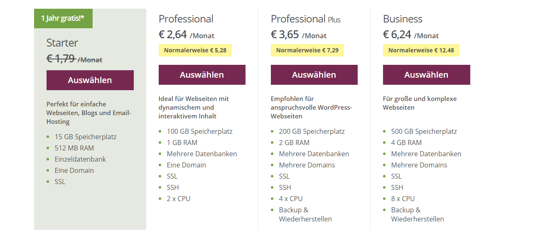Image resolution: width=533 pixels, height=241 pixels.
Task: Click the € 6,24 /Monat price
Action: (410, 34)
